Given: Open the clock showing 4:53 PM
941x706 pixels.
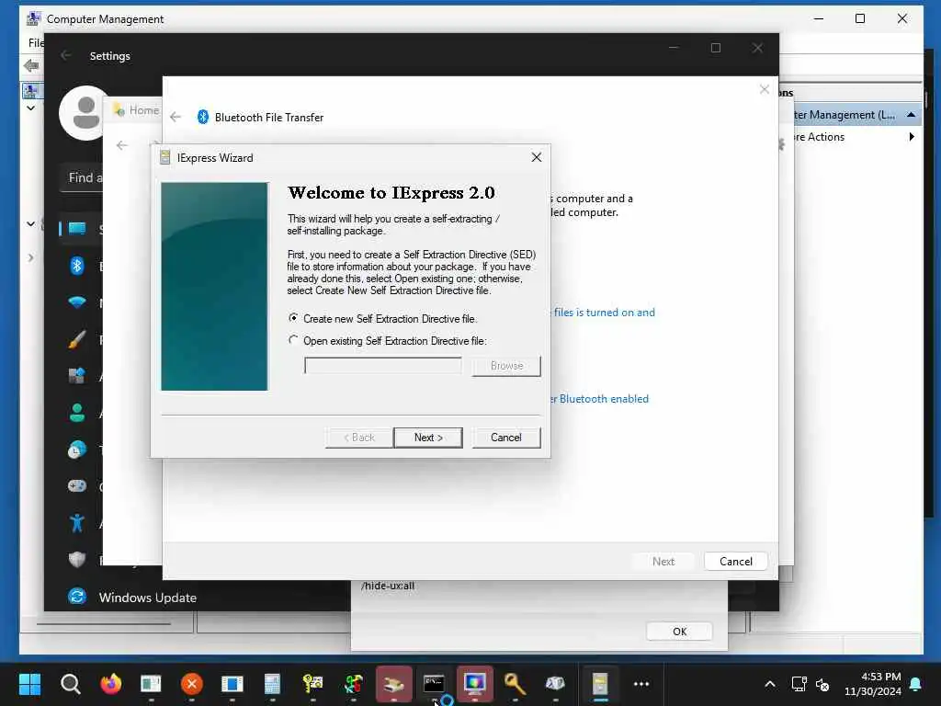Looking at the screenshot, I should (873, 684).
